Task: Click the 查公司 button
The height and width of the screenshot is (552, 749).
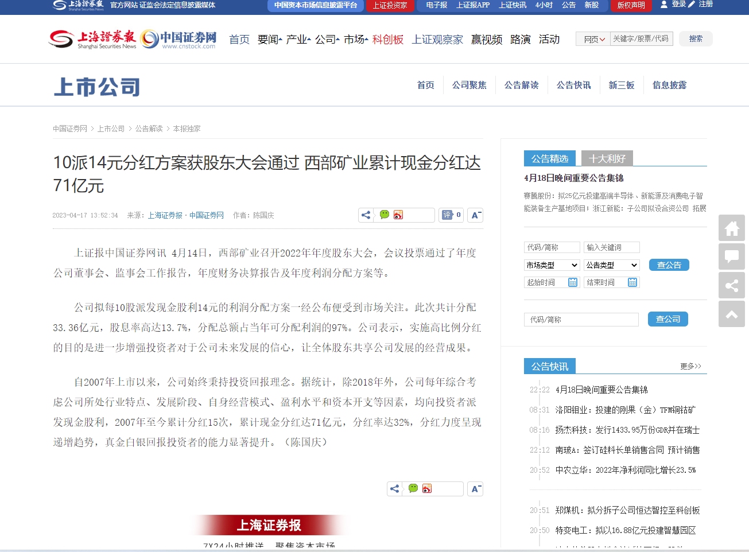Action: 667,319
